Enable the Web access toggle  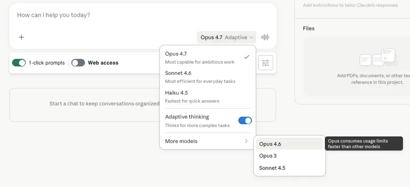pos(78,63)
